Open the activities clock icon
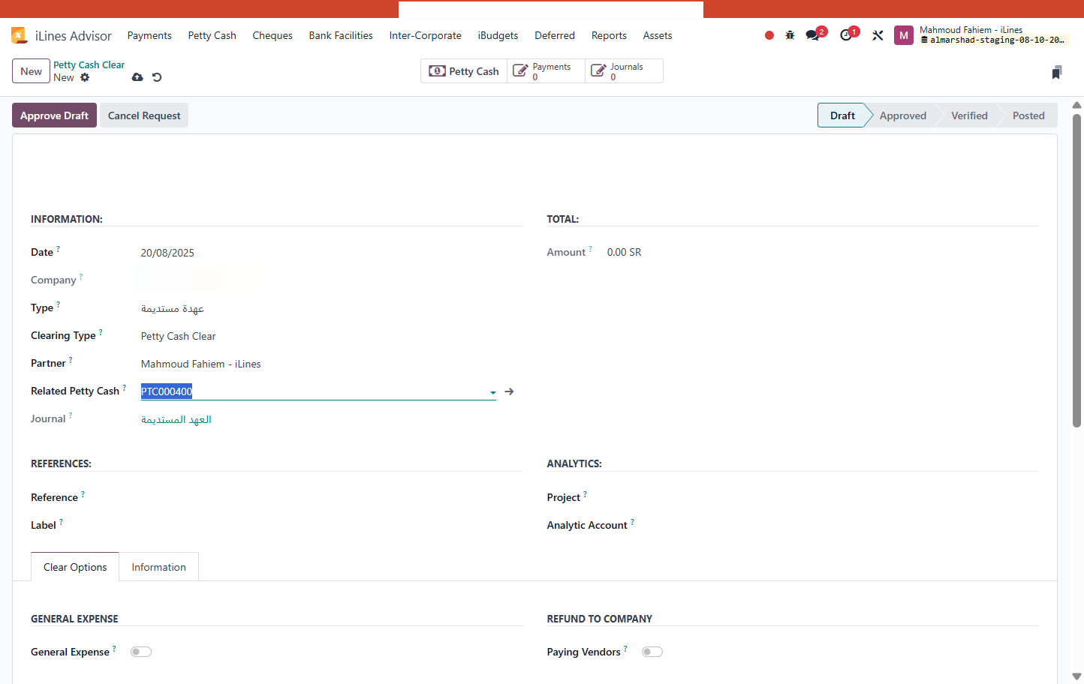 tap(846, 35)
